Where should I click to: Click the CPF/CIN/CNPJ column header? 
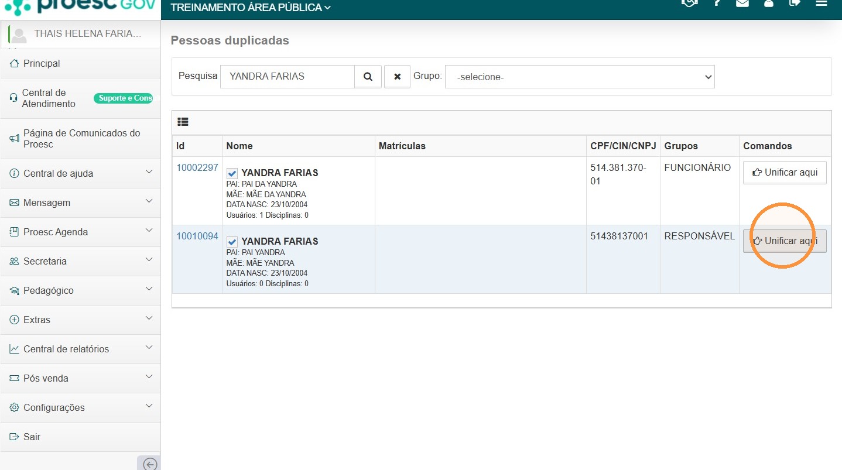pos(623,146)
